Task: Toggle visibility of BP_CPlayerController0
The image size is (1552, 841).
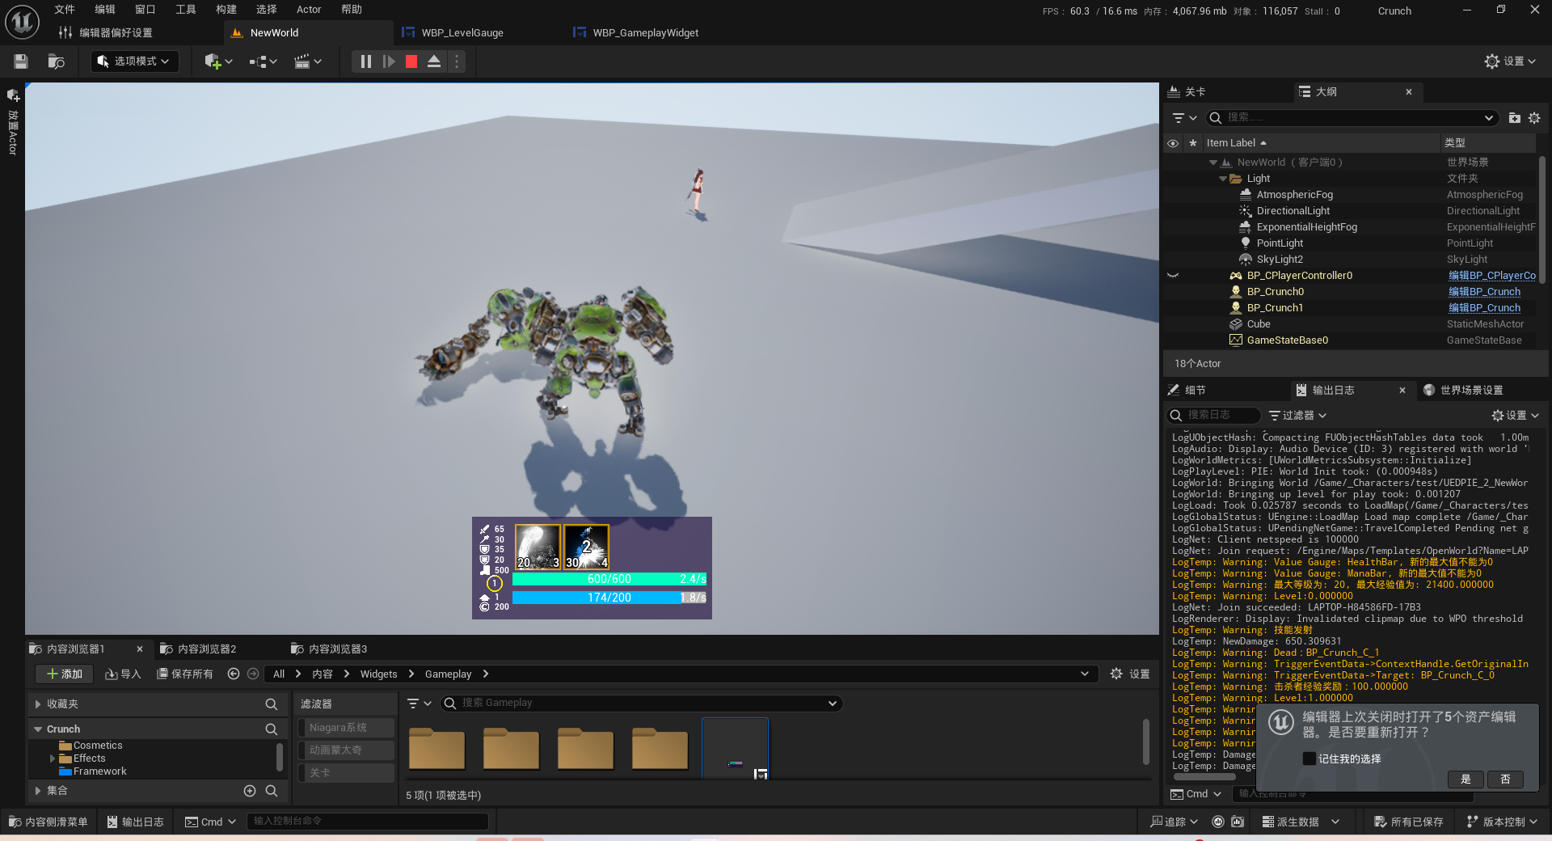Action: point(1173,276)
